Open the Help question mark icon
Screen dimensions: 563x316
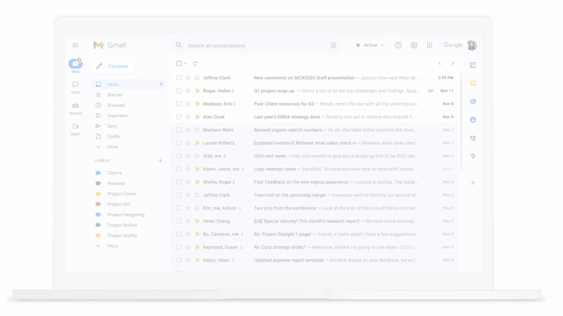tap(398, 45)
